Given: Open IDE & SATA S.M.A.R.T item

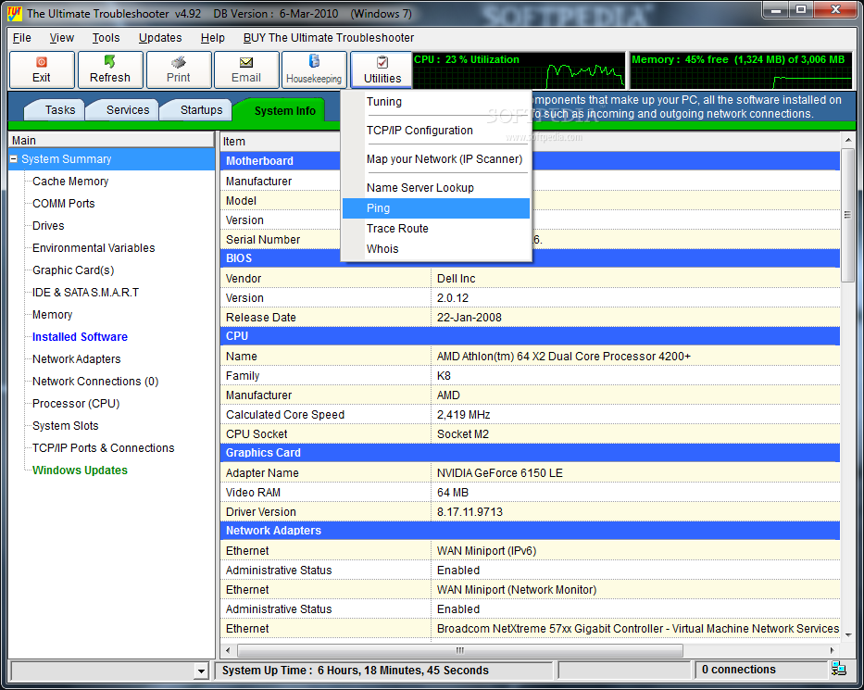Looking at the screenshot, I should tap(85, 293).
